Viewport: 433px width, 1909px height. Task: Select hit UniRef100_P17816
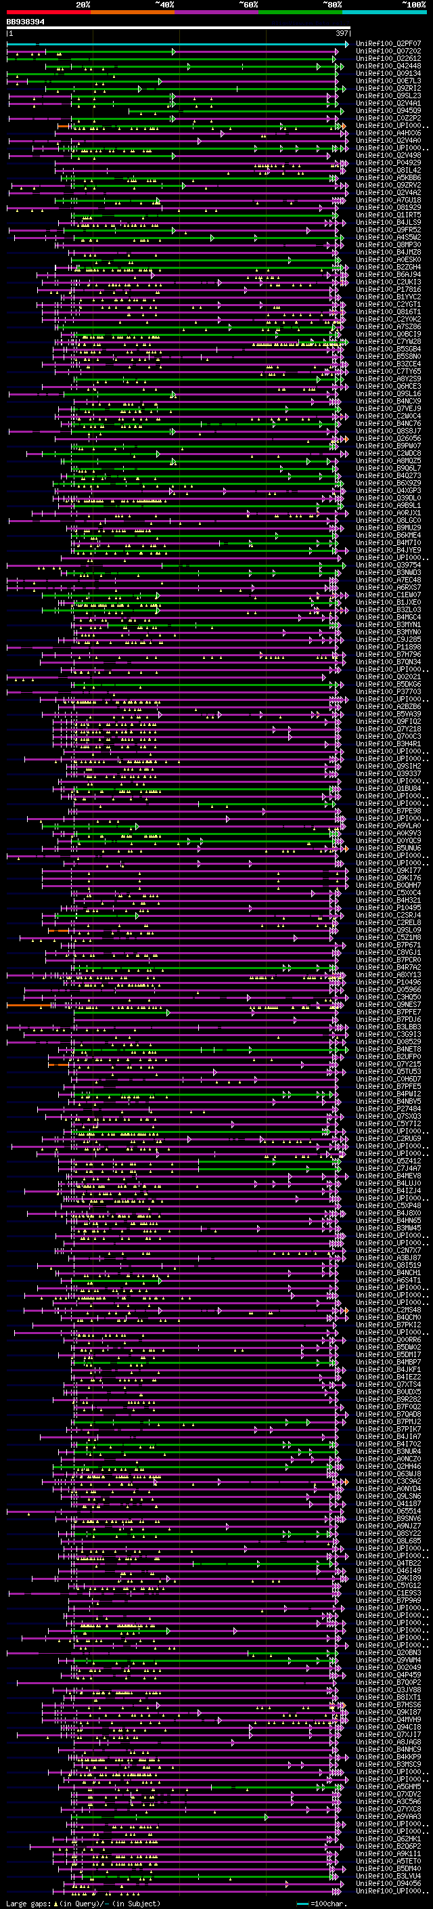tap(388, 290)
